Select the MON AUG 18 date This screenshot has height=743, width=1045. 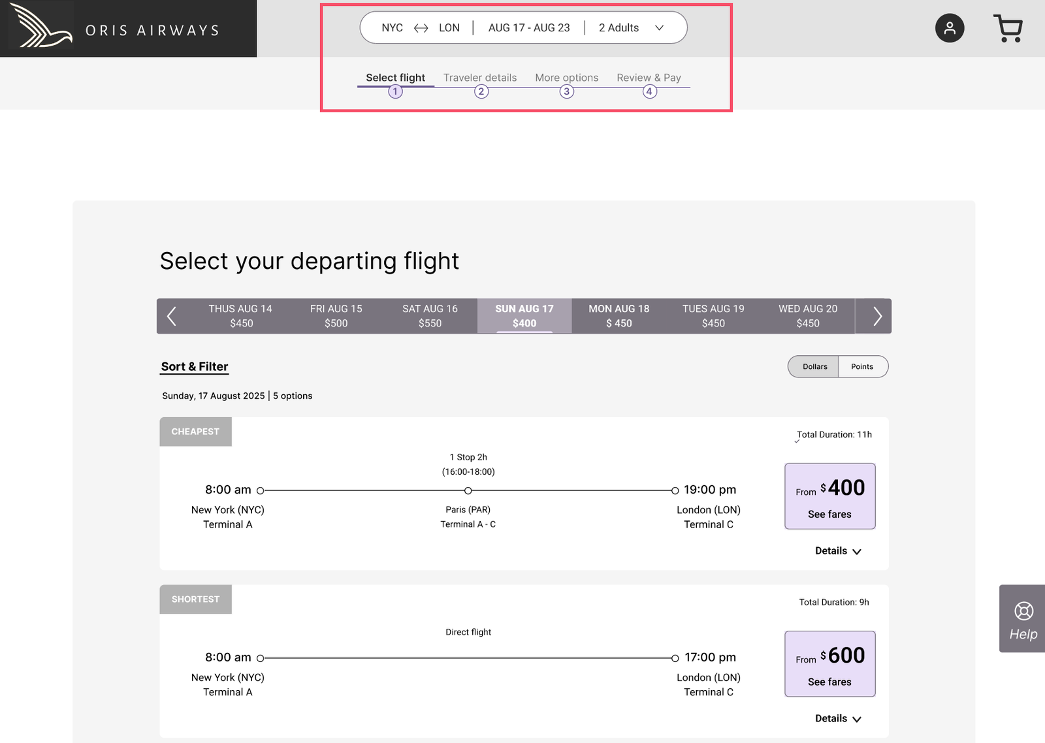[619, 316]
